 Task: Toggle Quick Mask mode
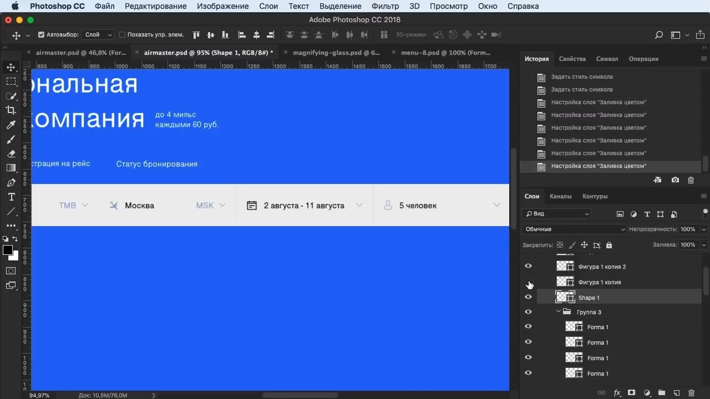(11, 271)
